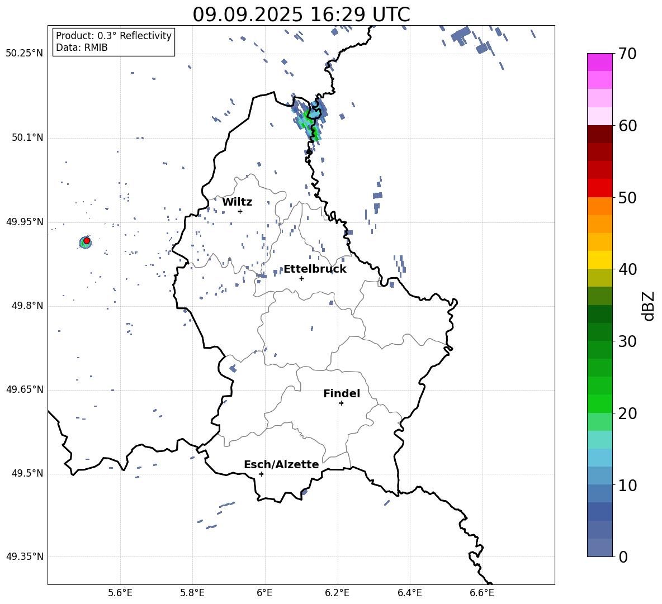This screenshot has width=662, height=604.
Task: Click the 60 value on colorbar
Action: (x=627, y=126)
